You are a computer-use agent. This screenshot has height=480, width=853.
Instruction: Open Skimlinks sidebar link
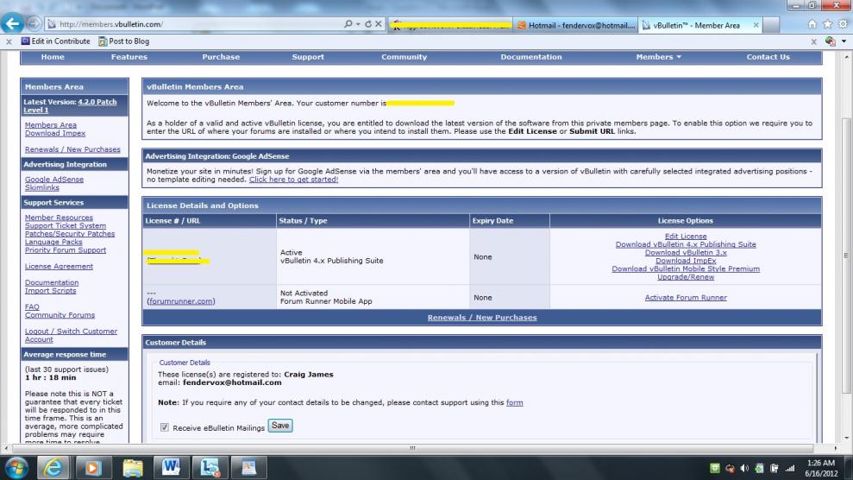(x=42, y=187)
